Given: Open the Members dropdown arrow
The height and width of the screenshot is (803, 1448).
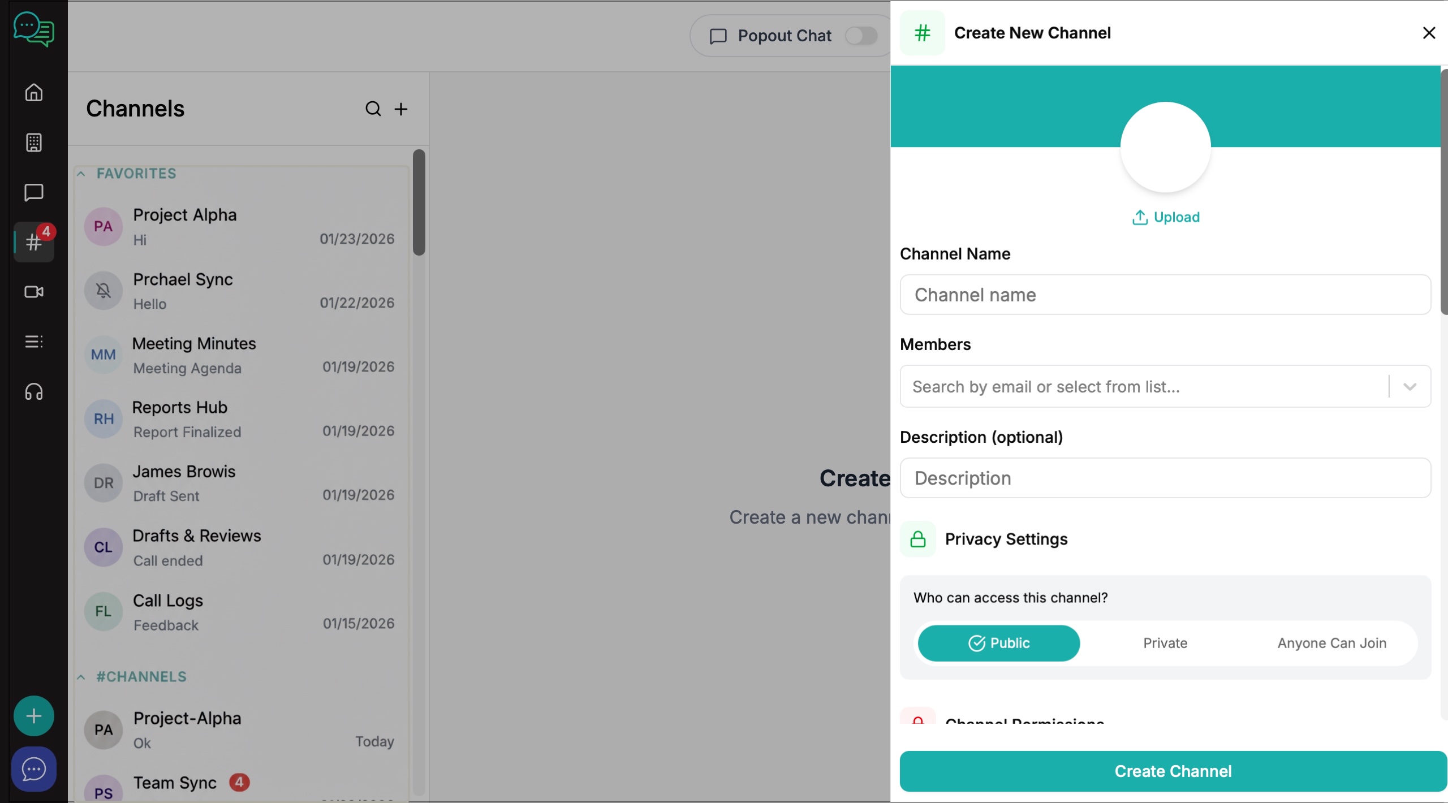Looking at the screenshot, I should click(x=1410, y=387).
